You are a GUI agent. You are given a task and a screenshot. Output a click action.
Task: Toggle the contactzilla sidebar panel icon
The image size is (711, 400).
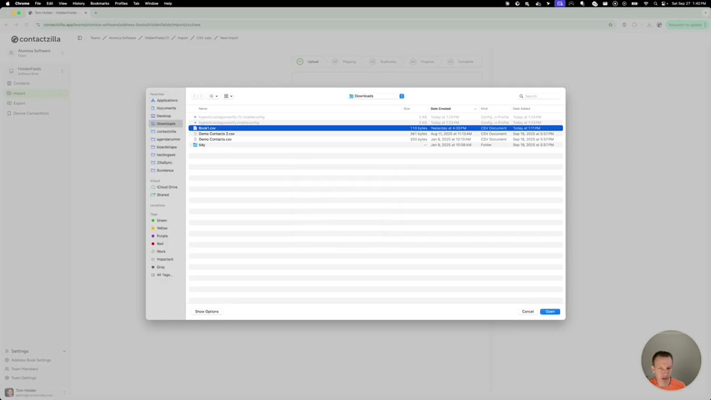80,38
